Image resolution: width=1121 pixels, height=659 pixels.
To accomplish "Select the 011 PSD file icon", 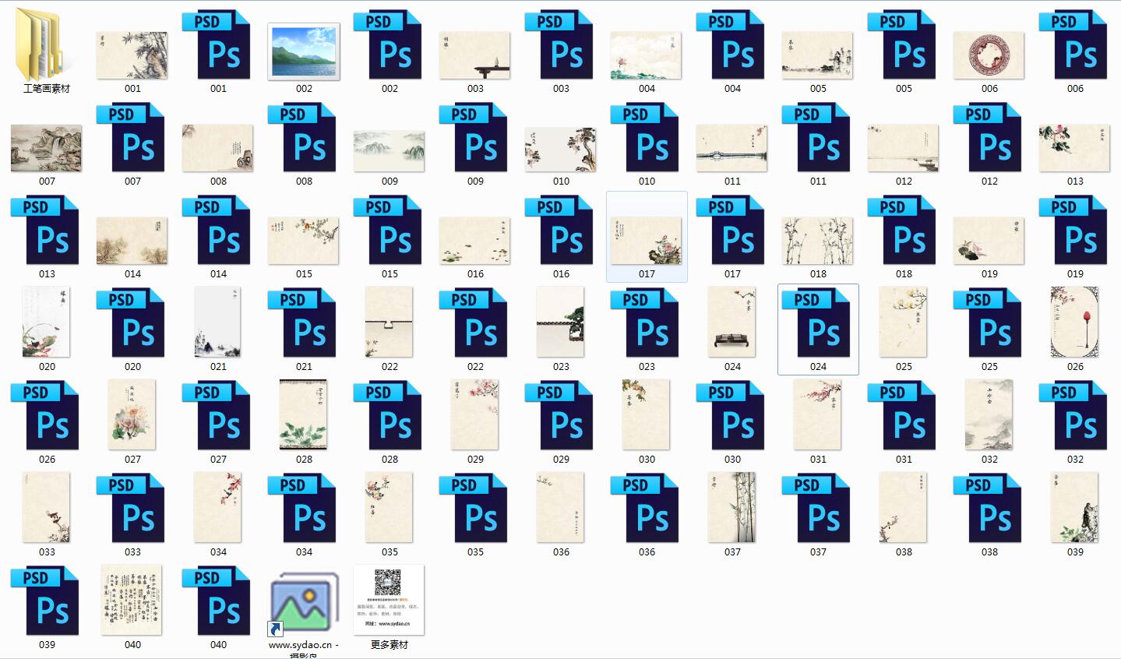I will point(817,138).
